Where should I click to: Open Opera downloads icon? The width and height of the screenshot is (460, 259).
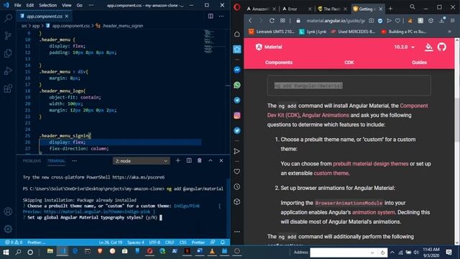coord(442,20)
